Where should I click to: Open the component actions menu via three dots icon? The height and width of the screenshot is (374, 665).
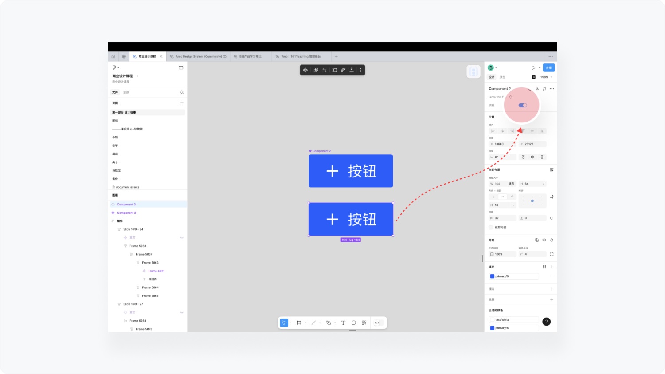click(552, 89)
